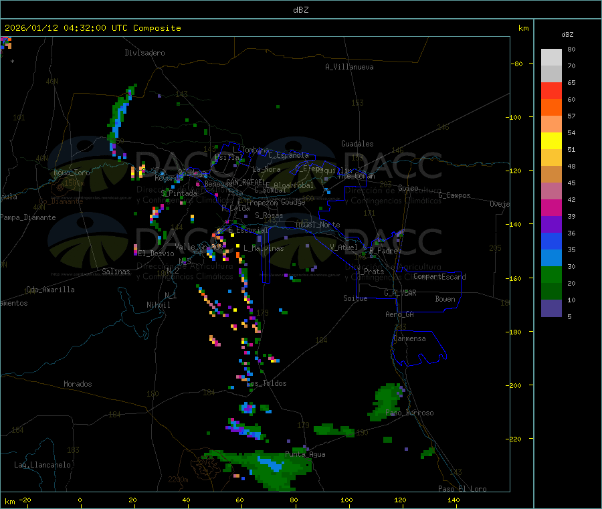Click the Cda_Amarilla label
Viewport: 602px width, 509px height.
(x=50, y=290)
